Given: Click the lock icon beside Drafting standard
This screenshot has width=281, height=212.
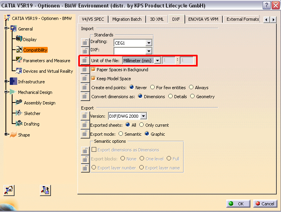Looking at the screenshot, I should [x=85, y=42].
